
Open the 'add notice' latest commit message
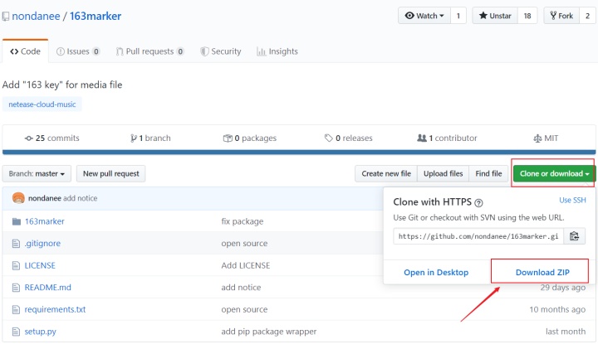coord(80,198)
